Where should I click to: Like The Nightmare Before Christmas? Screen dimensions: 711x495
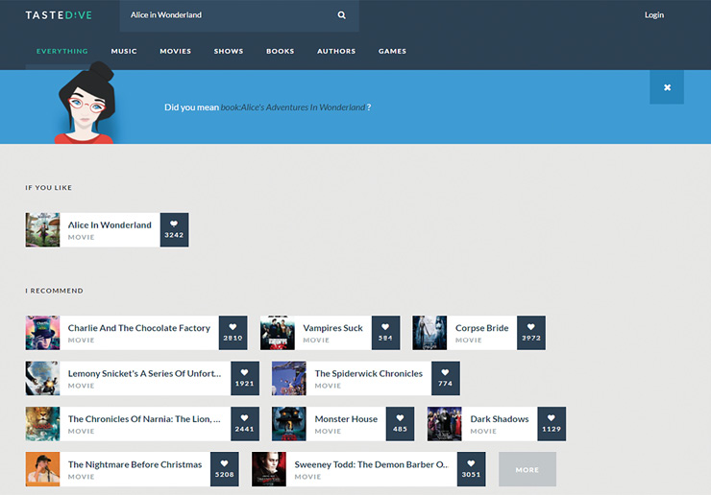tap(224, 463)
